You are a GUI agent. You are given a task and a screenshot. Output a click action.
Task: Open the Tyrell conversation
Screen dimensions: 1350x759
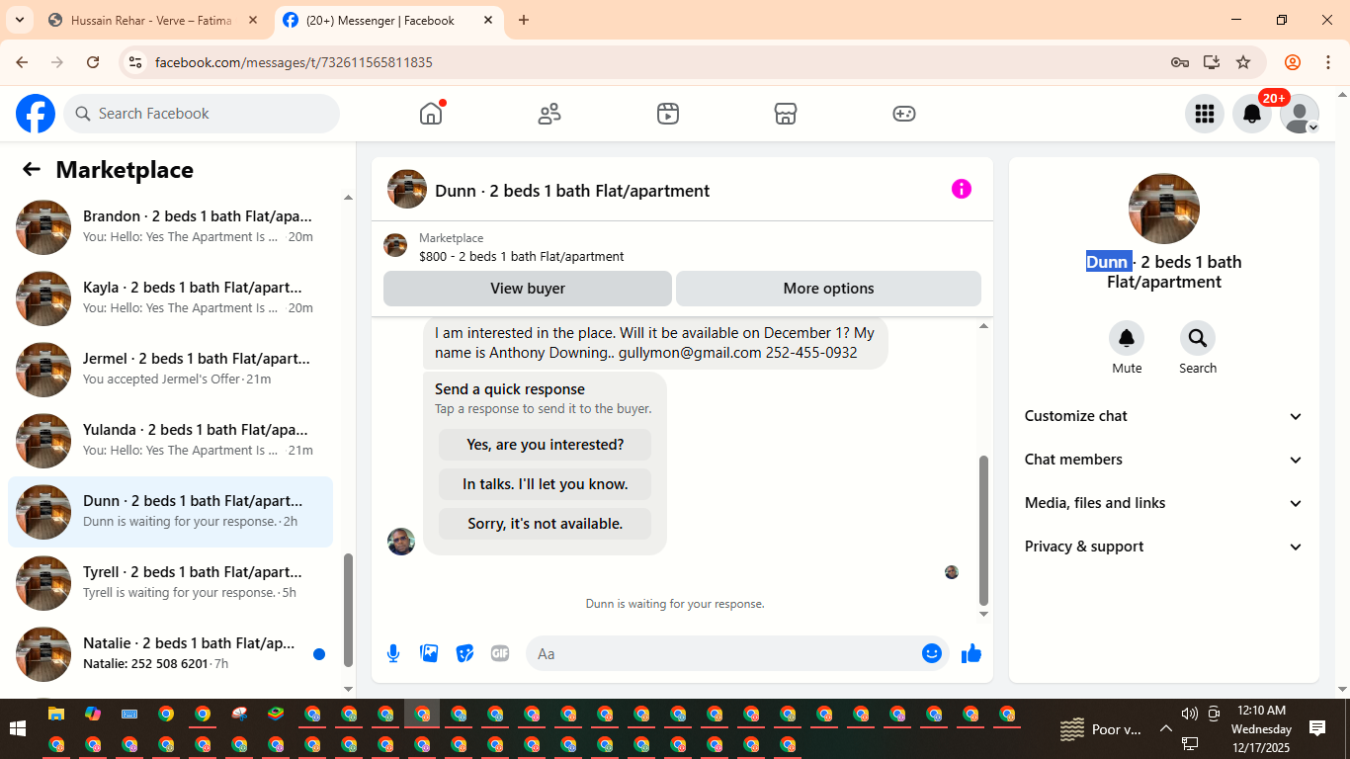click(170, 583)
